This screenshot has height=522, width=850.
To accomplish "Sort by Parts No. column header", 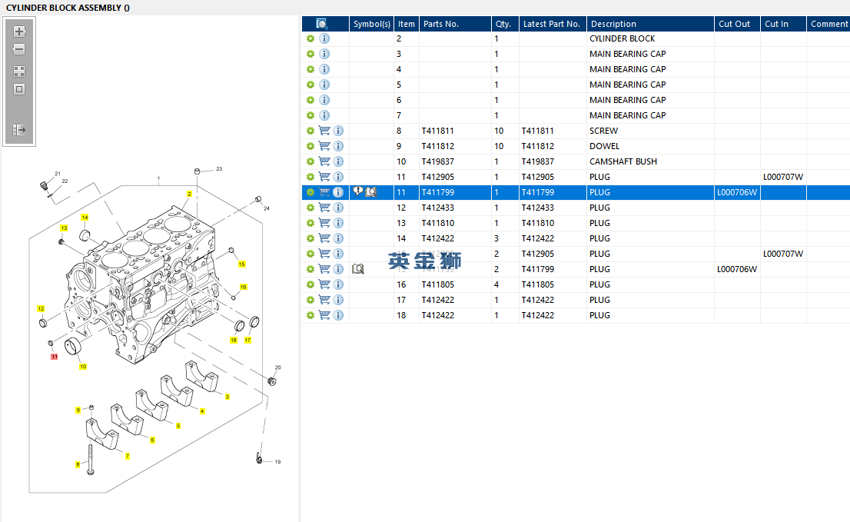I will coord(441,24).
